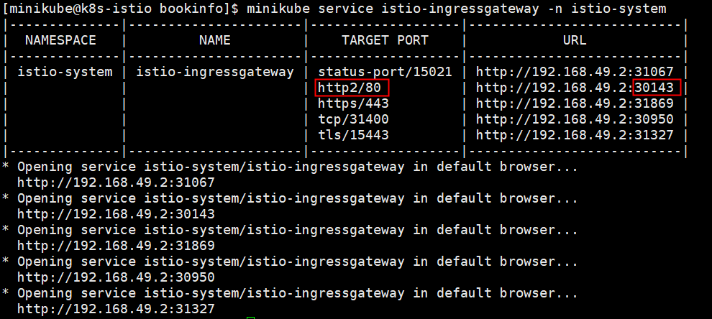Click output URL 30950 below the table

click(x=116, y=277)
